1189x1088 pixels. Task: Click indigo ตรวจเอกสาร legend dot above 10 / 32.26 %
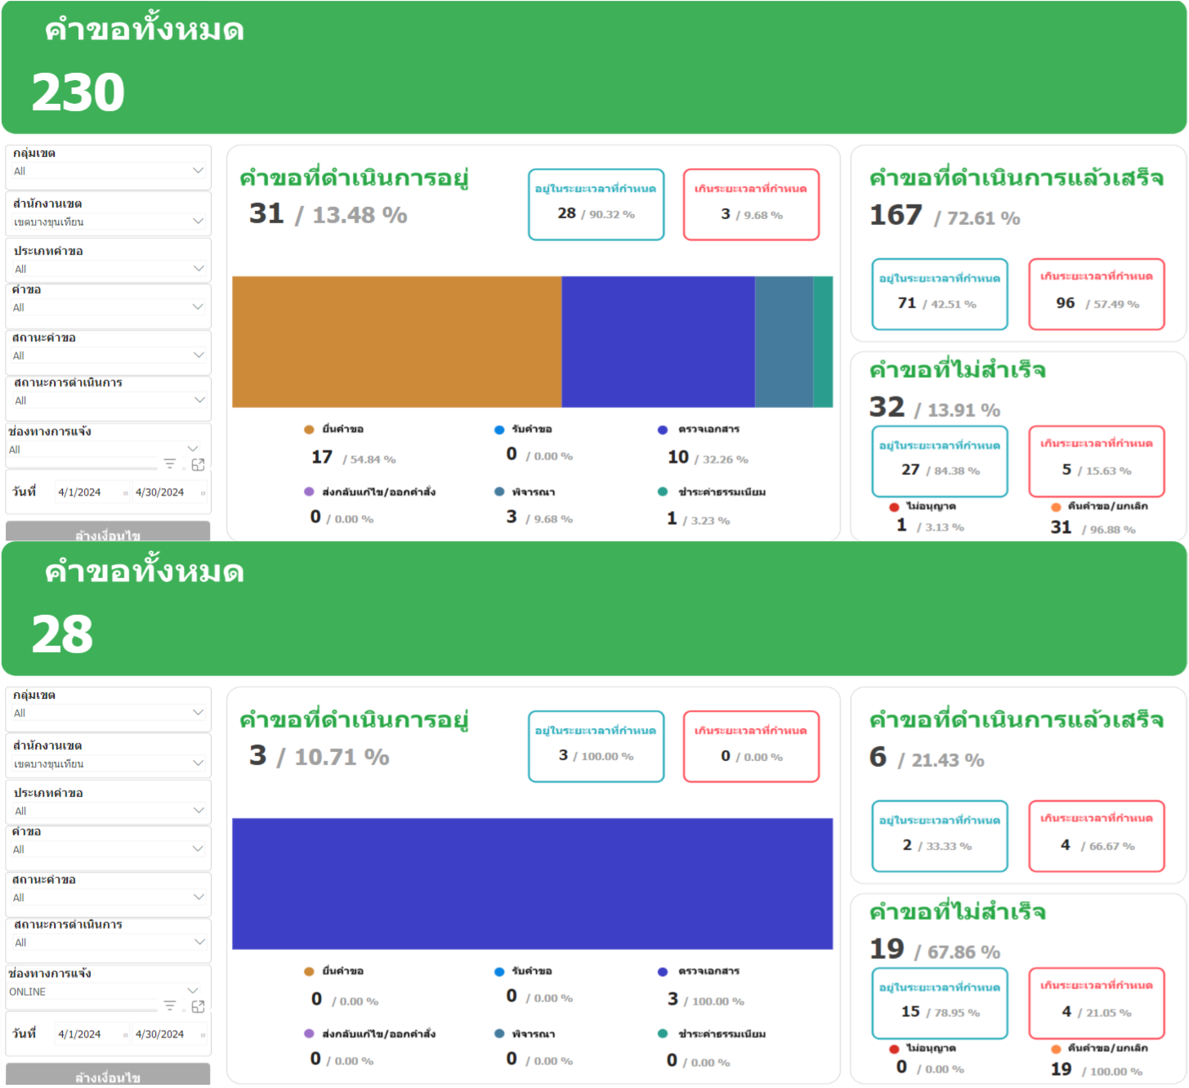coord(663,429)
